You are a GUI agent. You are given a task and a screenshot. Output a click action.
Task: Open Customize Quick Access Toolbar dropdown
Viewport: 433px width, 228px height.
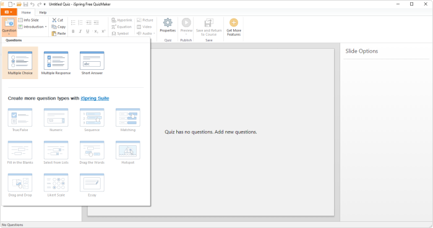click(x=45, y=4)
